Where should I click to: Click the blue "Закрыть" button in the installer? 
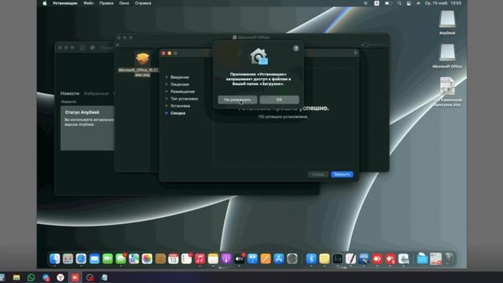tap(342, 175)
